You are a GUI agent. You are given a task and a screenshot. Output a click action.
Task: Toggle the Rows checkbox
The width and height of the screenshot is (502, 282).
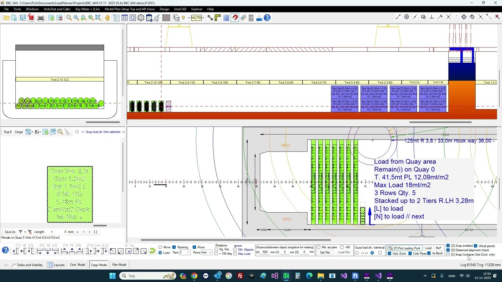tap(194, 248)
